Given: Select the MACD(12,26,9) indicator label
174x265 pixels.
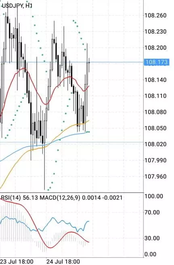Looking at the screenshot, I should (60, 198).
